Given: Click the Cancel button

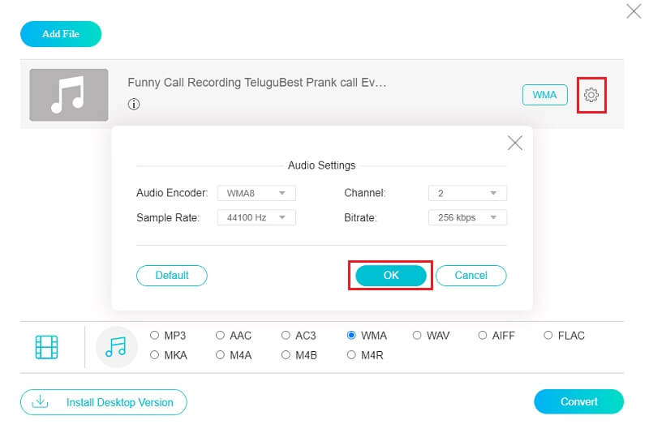Looking at the screenshot, I should pos(471,276).
